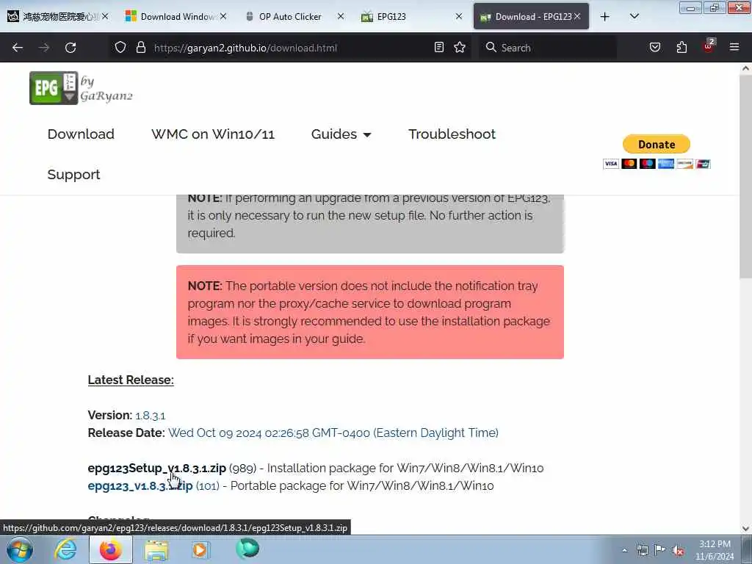Open Windows Media Player taskbar icon
752x564 pixels.
pyautogui.click(x=201, y=549)
